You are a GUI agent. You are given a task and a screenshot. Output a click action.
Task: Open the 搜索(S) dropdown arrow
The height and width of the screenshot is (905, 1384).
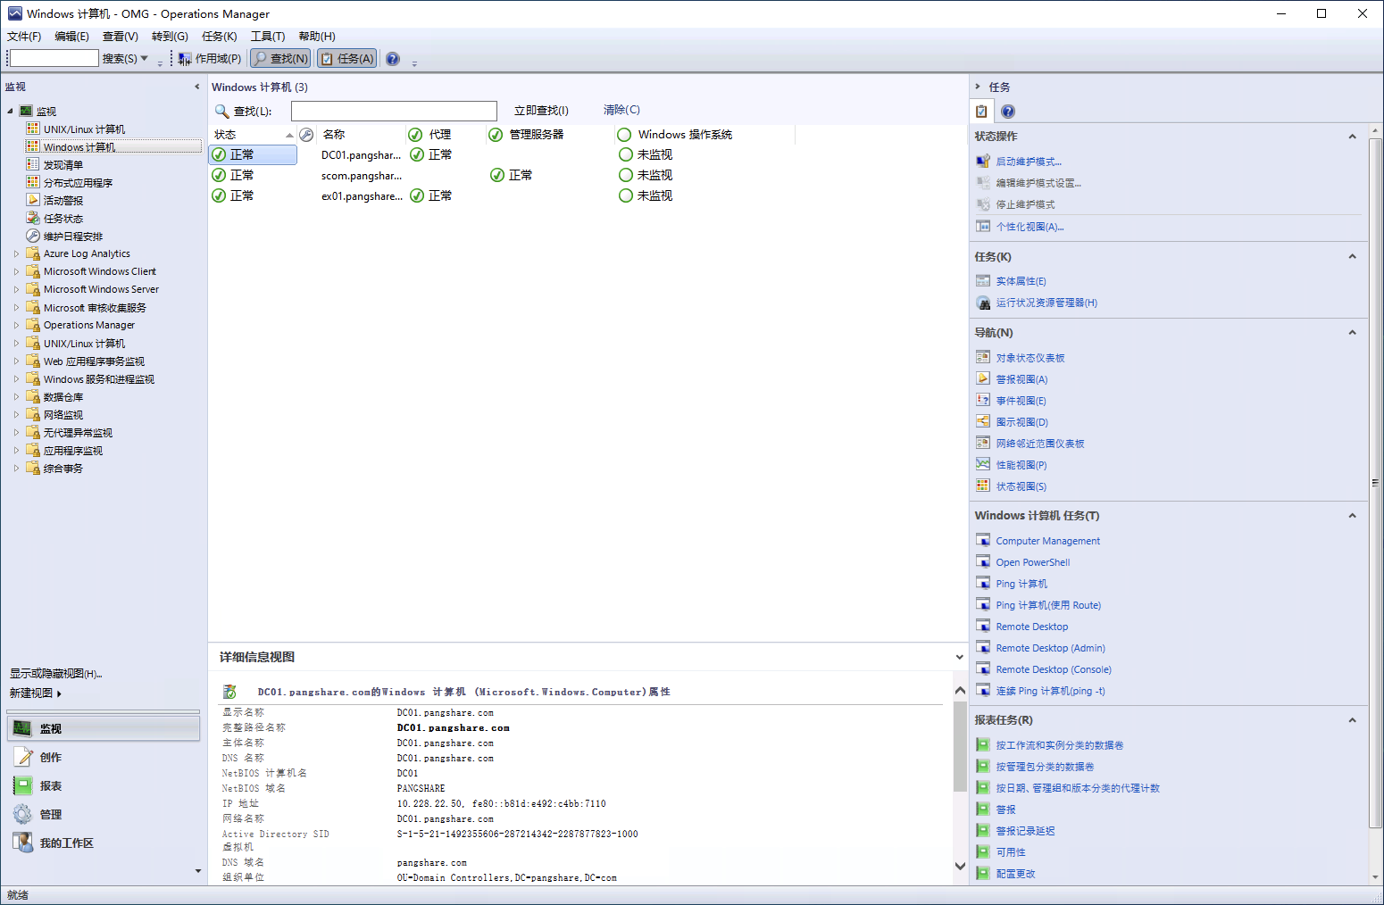point(144,58)
